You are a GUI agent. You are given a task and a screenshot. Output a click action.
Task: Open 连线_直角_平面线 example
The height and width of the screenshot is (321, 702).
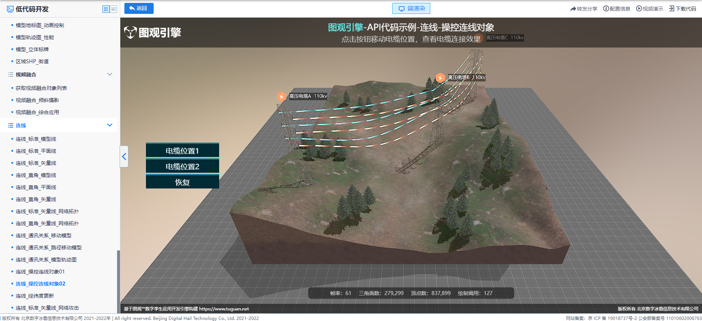(36, 187)
